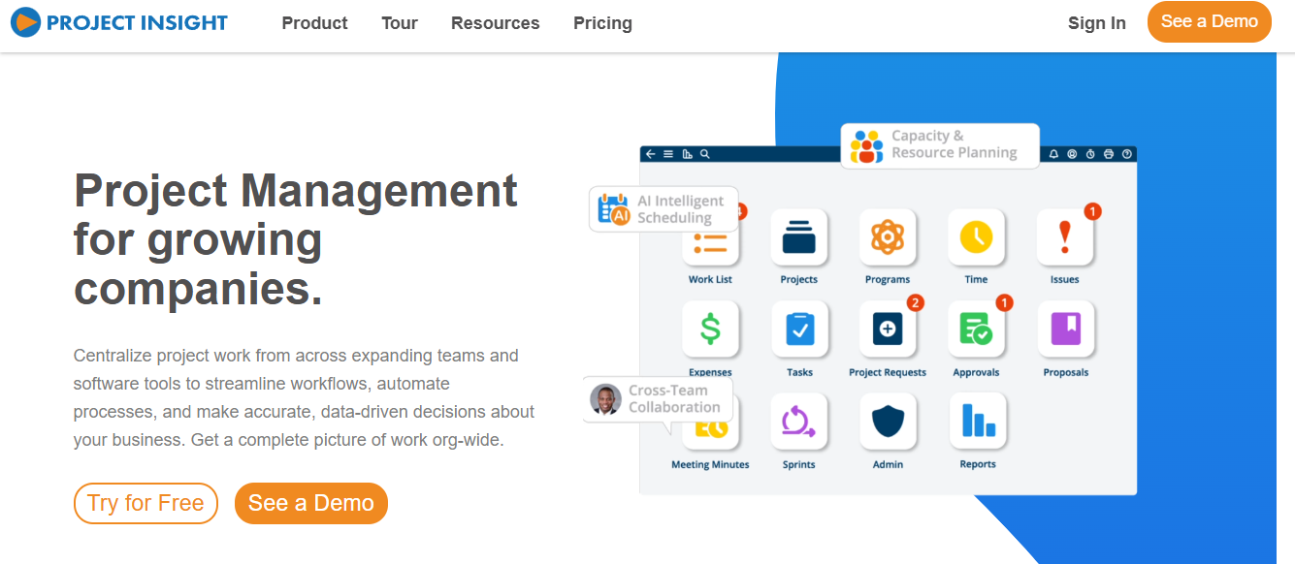Click See a Demo below the description
This screenshot has width=1295, height=564.
pyautogui.click(x=311, y=503)
